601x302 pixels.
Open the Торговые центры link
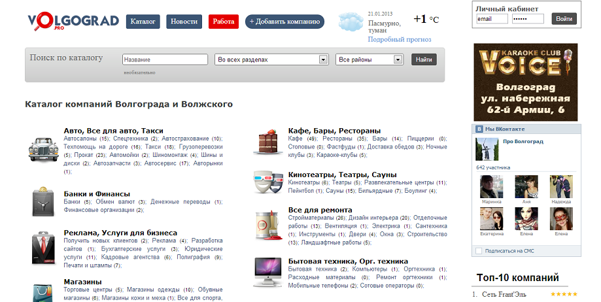pos(88,290)
